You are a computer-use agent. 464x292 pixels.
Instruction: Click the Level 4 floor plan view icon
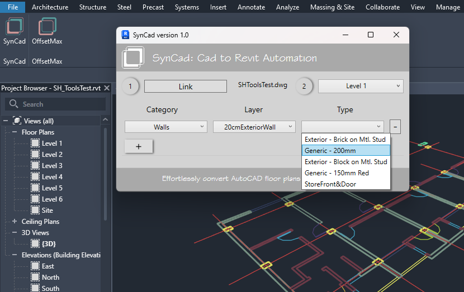pos(35,177)
